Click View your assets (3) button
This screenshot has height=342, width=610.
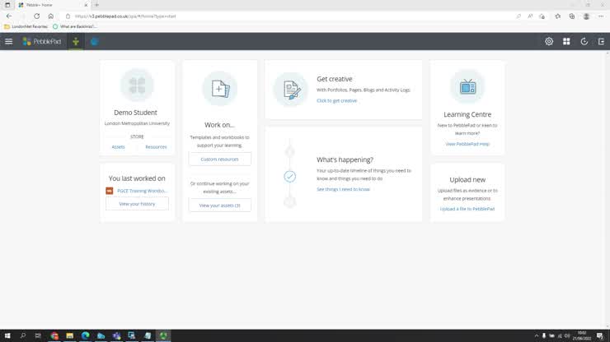[220, 206]
